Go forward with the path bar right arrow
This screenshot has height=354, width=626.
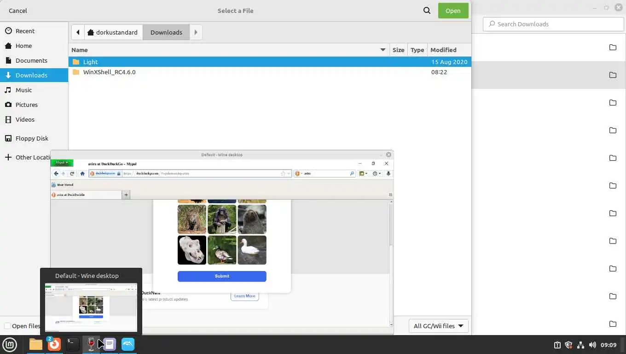(196, 32)
